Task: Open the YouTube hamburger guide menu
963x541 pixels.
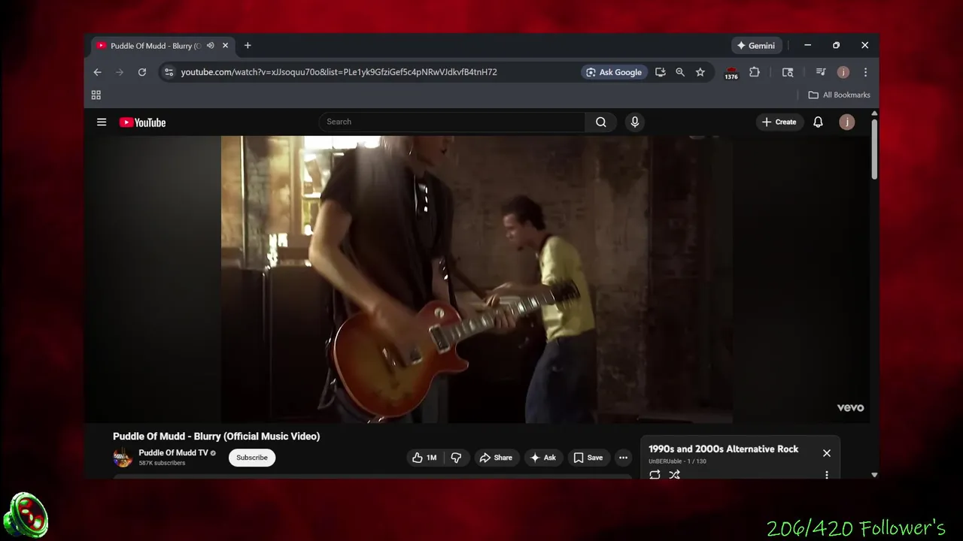Action: pyautogui.click(x=102, y=122)
